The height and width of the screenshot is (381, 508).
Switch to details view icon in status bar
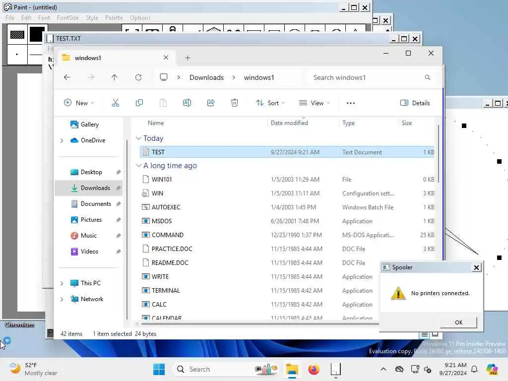pyautogui.click(x=425, y=334)
